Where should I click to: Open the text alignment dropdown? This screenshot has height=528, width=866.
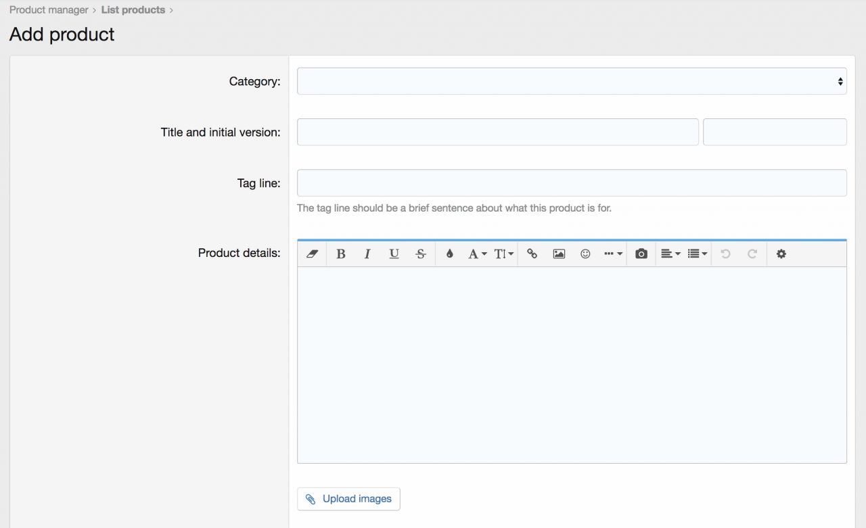click(670, 254)
